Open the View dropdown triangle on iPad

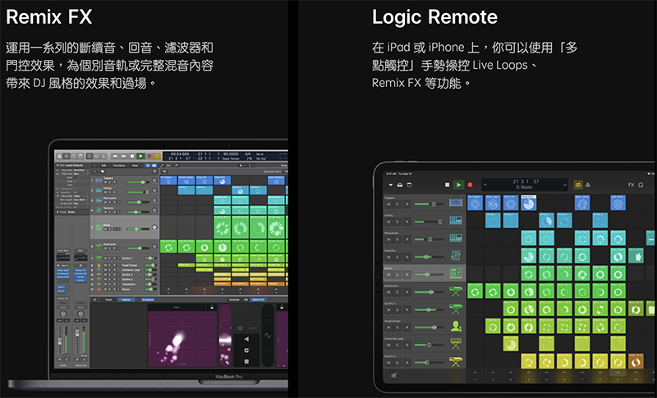coord(391,185)
